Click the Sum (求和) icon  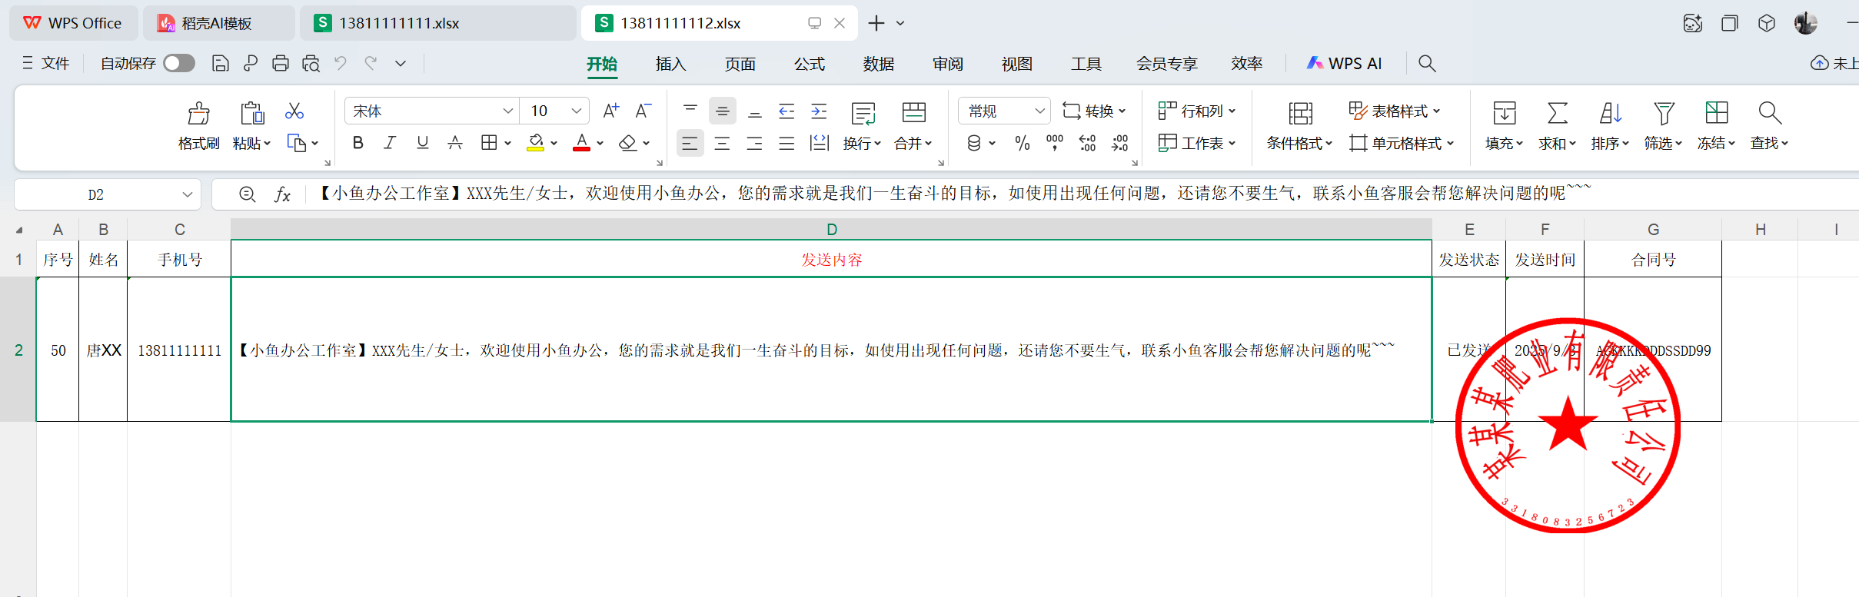coord(1557,114)
